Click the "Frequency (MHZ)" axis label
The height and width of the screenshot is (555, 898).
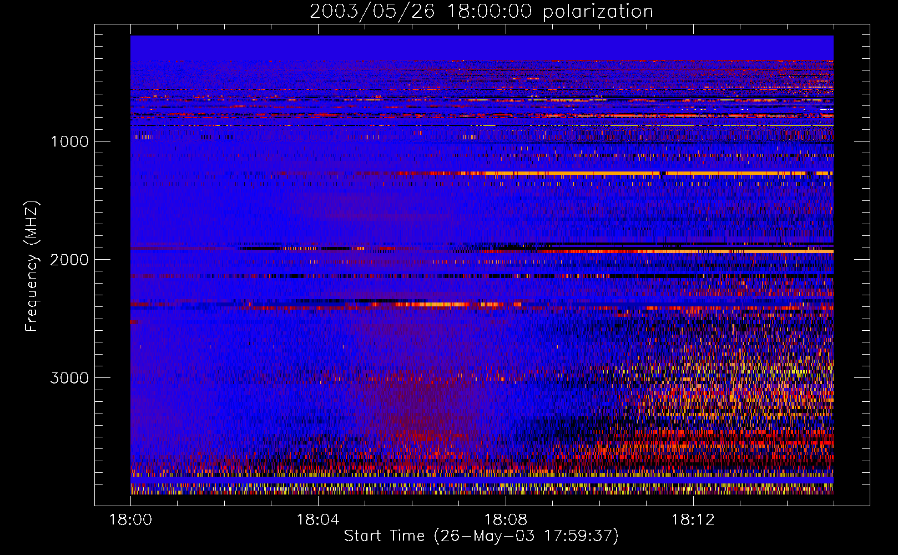click(32, 266)
